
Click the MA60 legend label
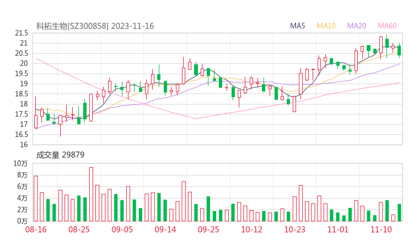click(x=387, y=26)
